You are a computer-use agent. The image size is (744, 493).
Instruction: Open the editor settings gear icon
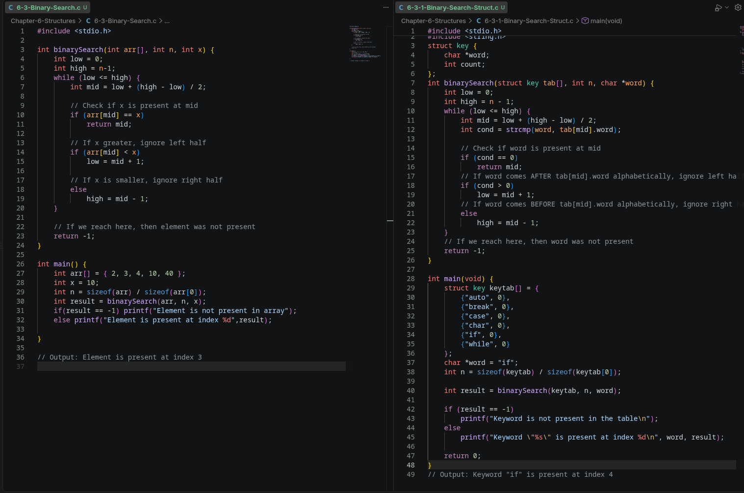[x=738, y=7]
